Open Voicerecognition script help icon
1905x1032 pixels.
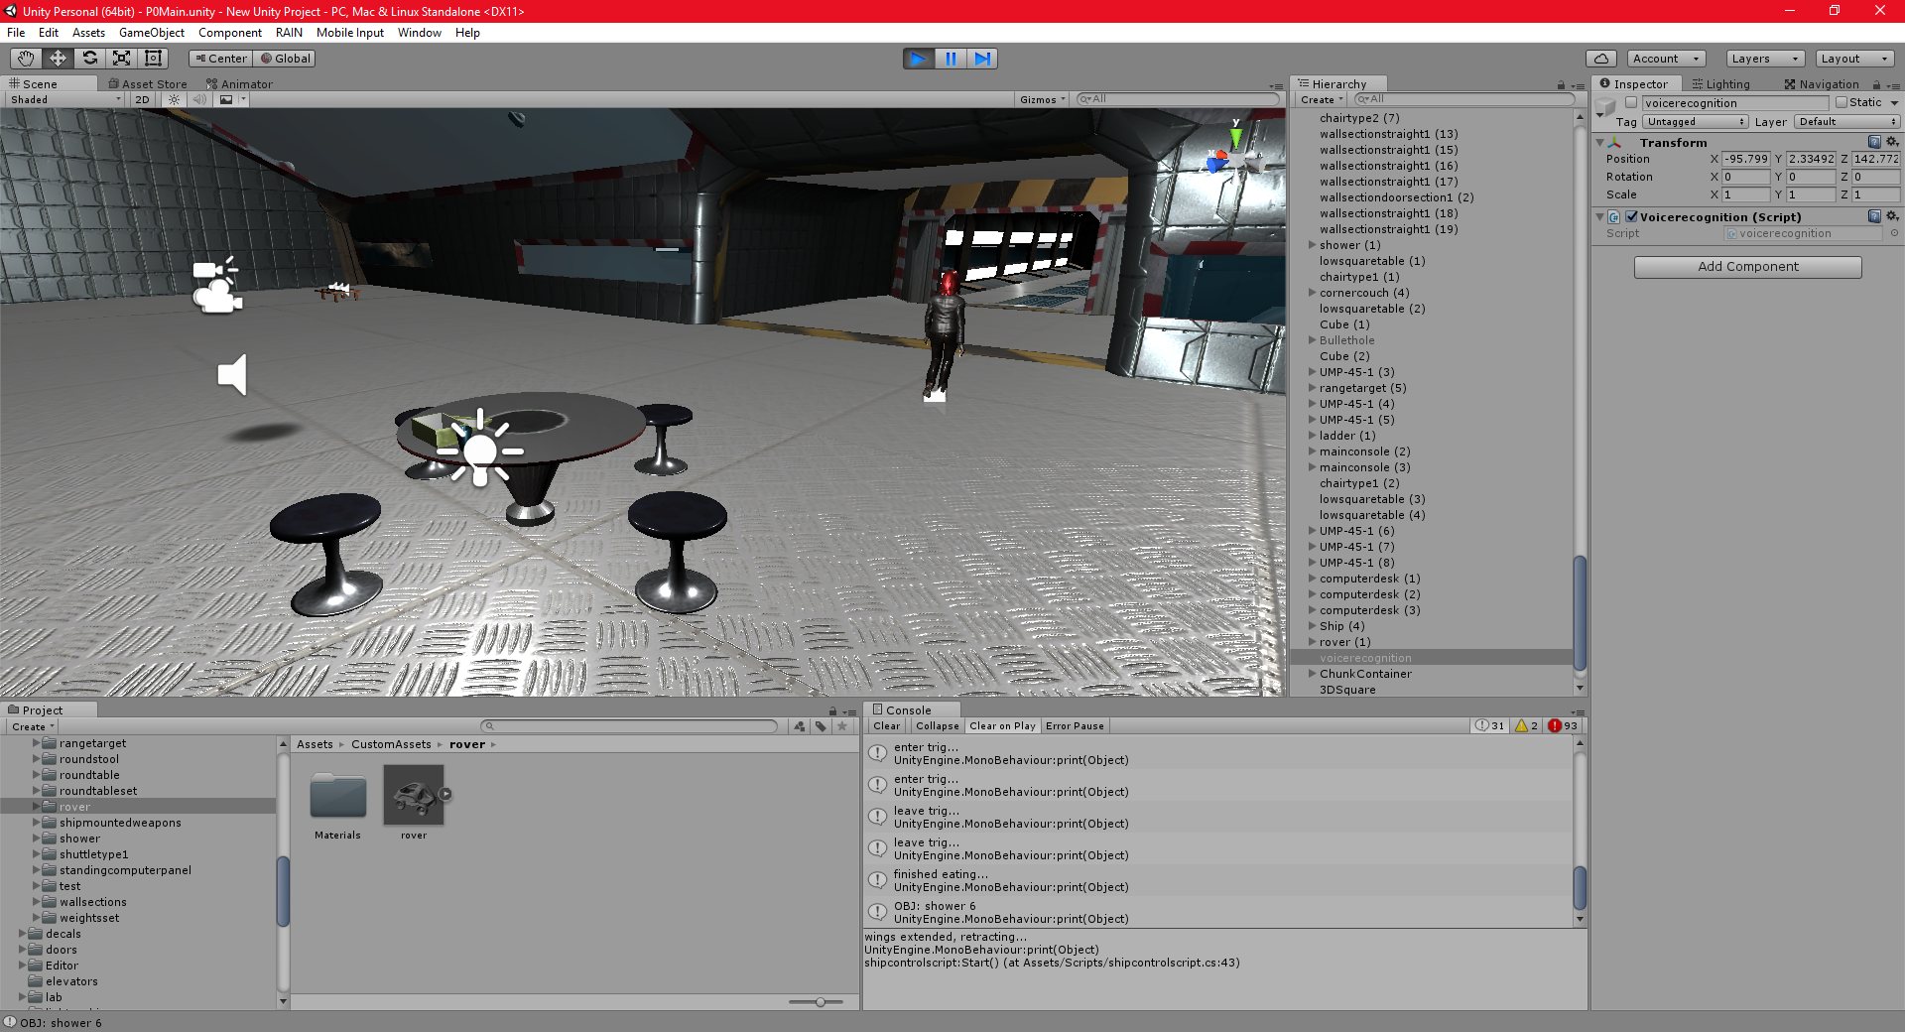1874,216
